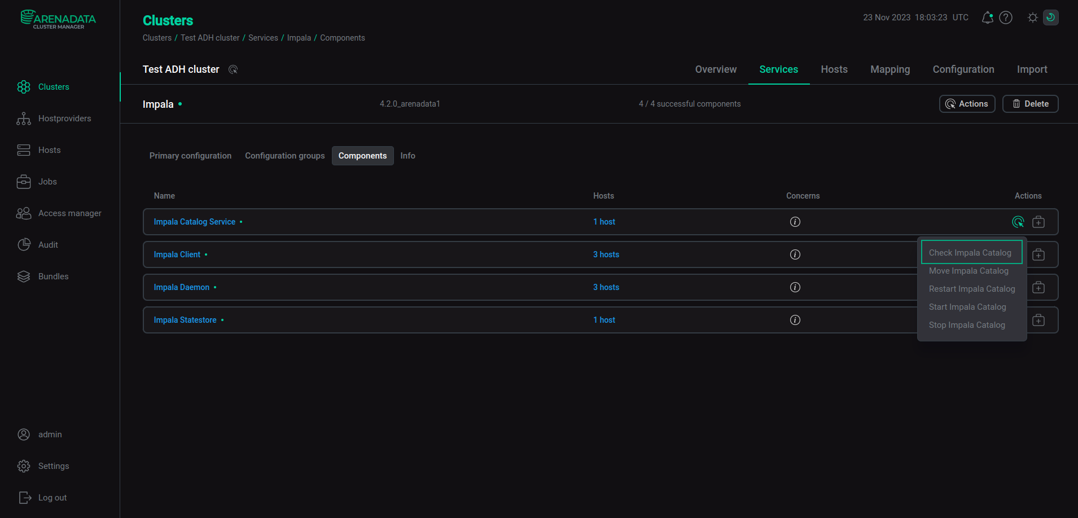The height and width of the screenshot is (518, 1078).
Task: Open Access manager users icon
Action: point(24,213)
